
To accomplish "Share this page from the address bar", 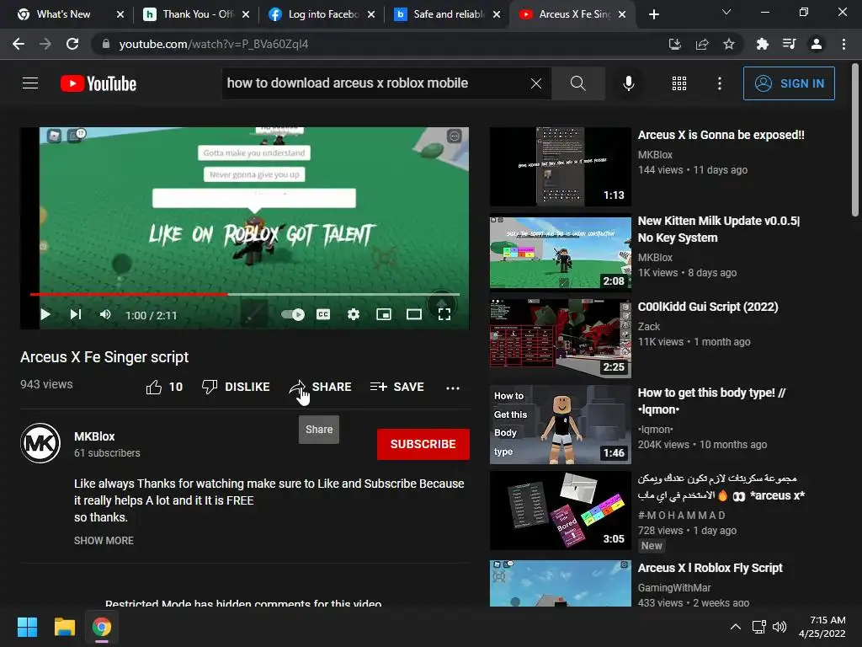I will [702, 44].
